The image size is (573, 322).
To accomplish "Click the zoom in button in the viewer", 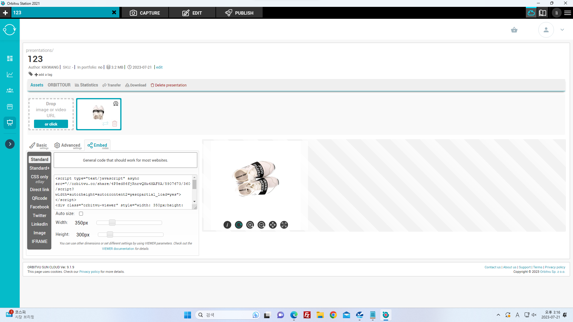I will click(x=250, y=225).
